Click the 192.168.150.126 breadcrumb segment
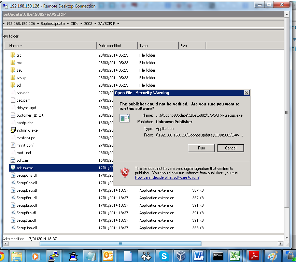This screenshot has width=296, height=262. pyautogui.click(x=20, y=24)
